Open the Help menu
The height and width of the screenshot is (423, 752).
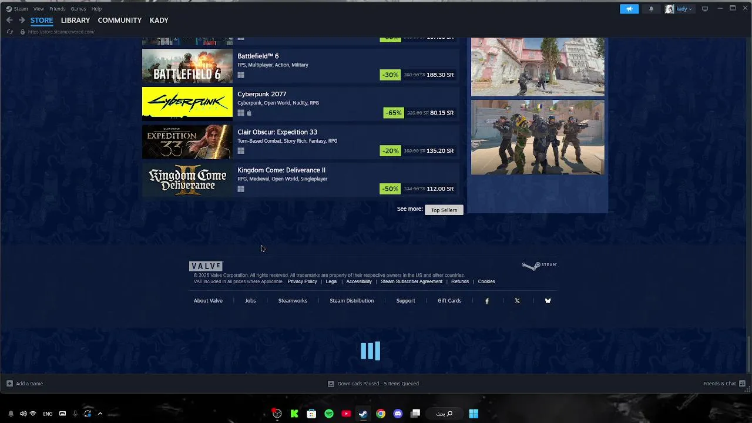click(96, 9)
